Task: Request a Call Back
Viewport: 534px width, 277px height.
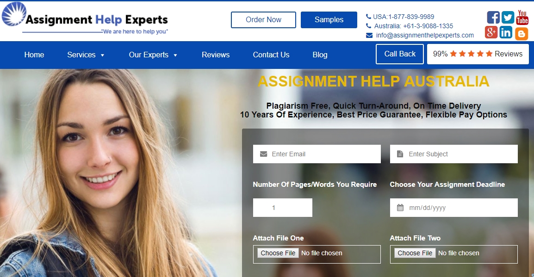Action: click(400, 54)
